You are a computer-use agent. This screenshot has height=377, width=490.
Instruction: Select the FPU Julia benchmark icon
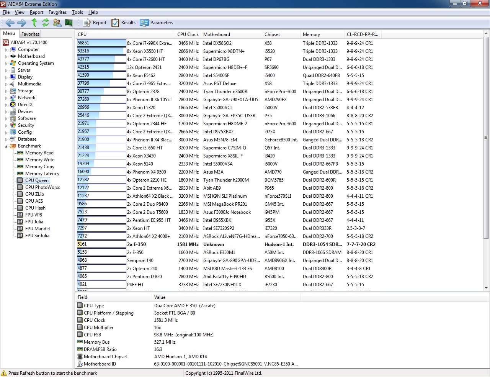pos(20,222)
